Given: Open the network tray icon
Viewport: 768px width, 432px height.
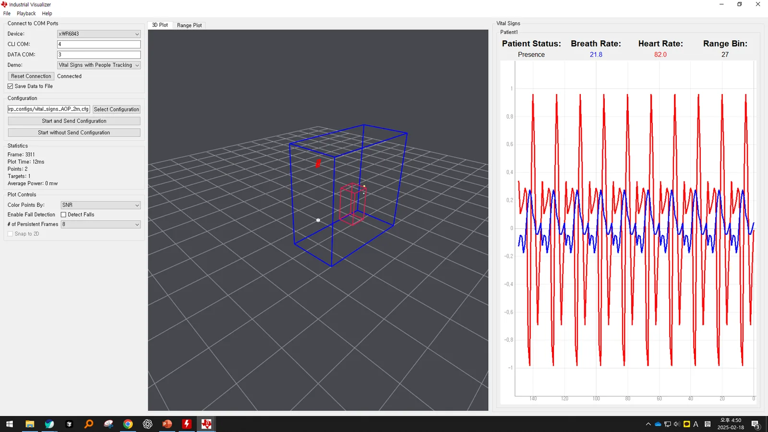Looking at the screenshot, I should tap(668, 424).
